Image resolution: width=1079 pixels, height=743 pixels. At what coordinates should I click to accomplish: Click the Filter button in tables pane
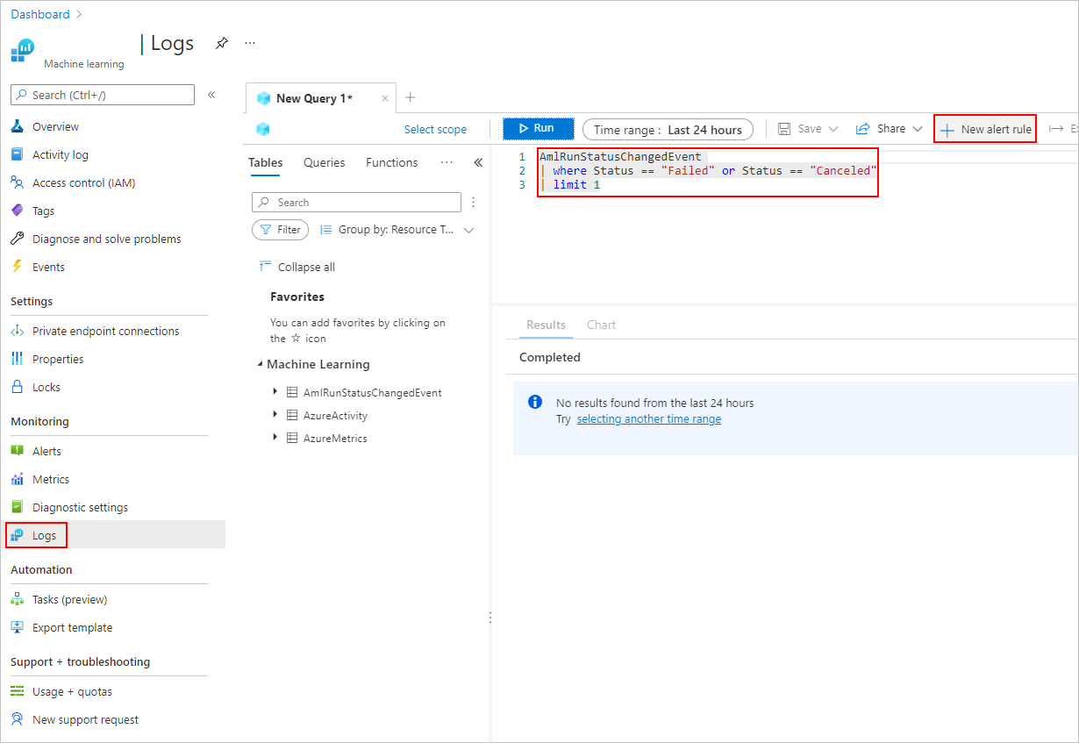click(281, 230)
